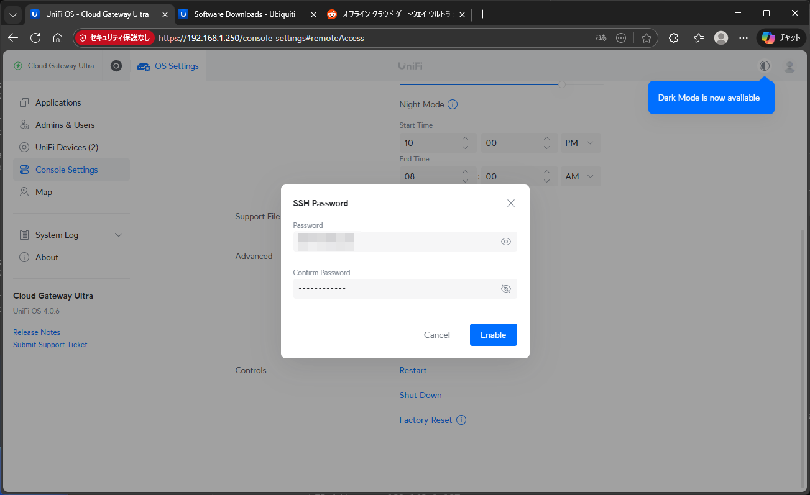The width and height of the screenshot is (810, 495).
Task: Cancel the SSH Password dialog
Action: click(436, 335)
